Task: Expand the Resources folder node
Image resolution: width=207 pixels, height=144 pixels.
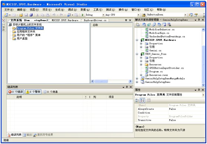Action: pos(141,65)
